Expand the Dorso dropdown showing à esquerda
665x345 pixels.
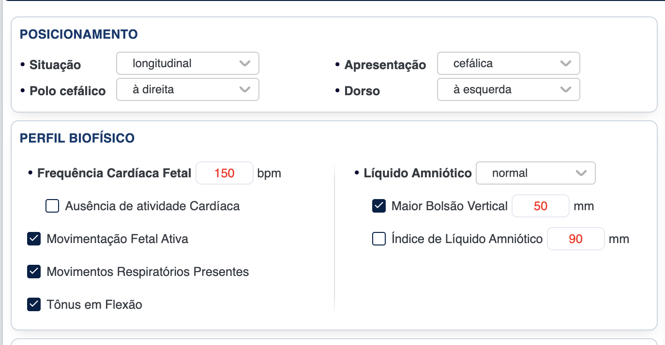point(508,89)
